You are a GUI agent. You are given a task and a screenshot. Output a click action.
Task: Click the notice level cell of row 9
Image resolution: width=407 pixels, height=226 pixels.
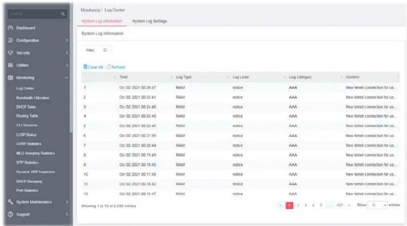click(x=237, y=164)
